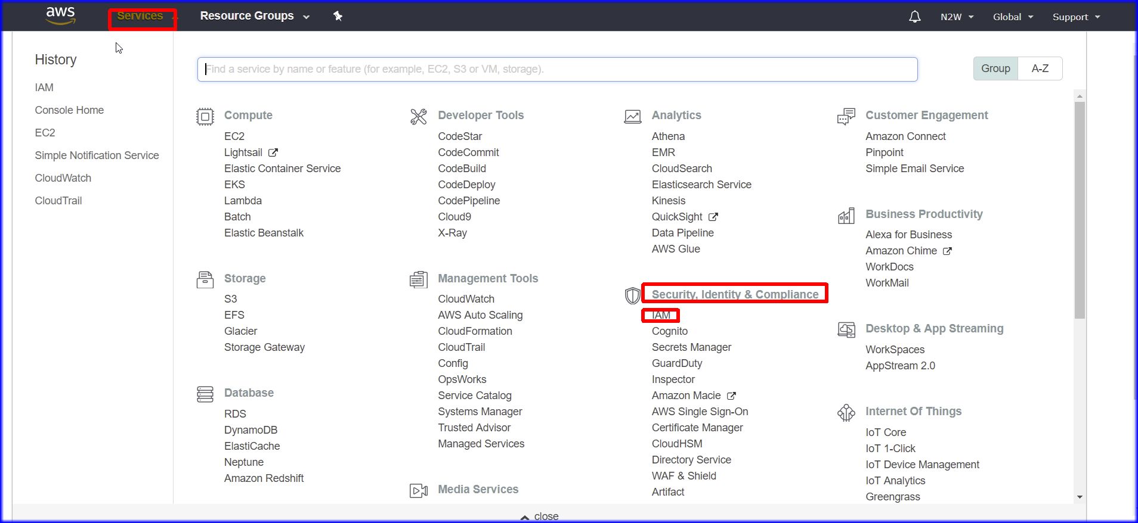
Task: Open CloudWatch from History list
Action: click(x=63, y=178)
